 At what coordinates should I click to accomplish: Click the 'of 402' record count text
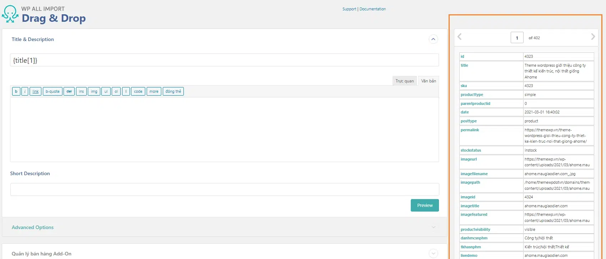tap(534, 38)
